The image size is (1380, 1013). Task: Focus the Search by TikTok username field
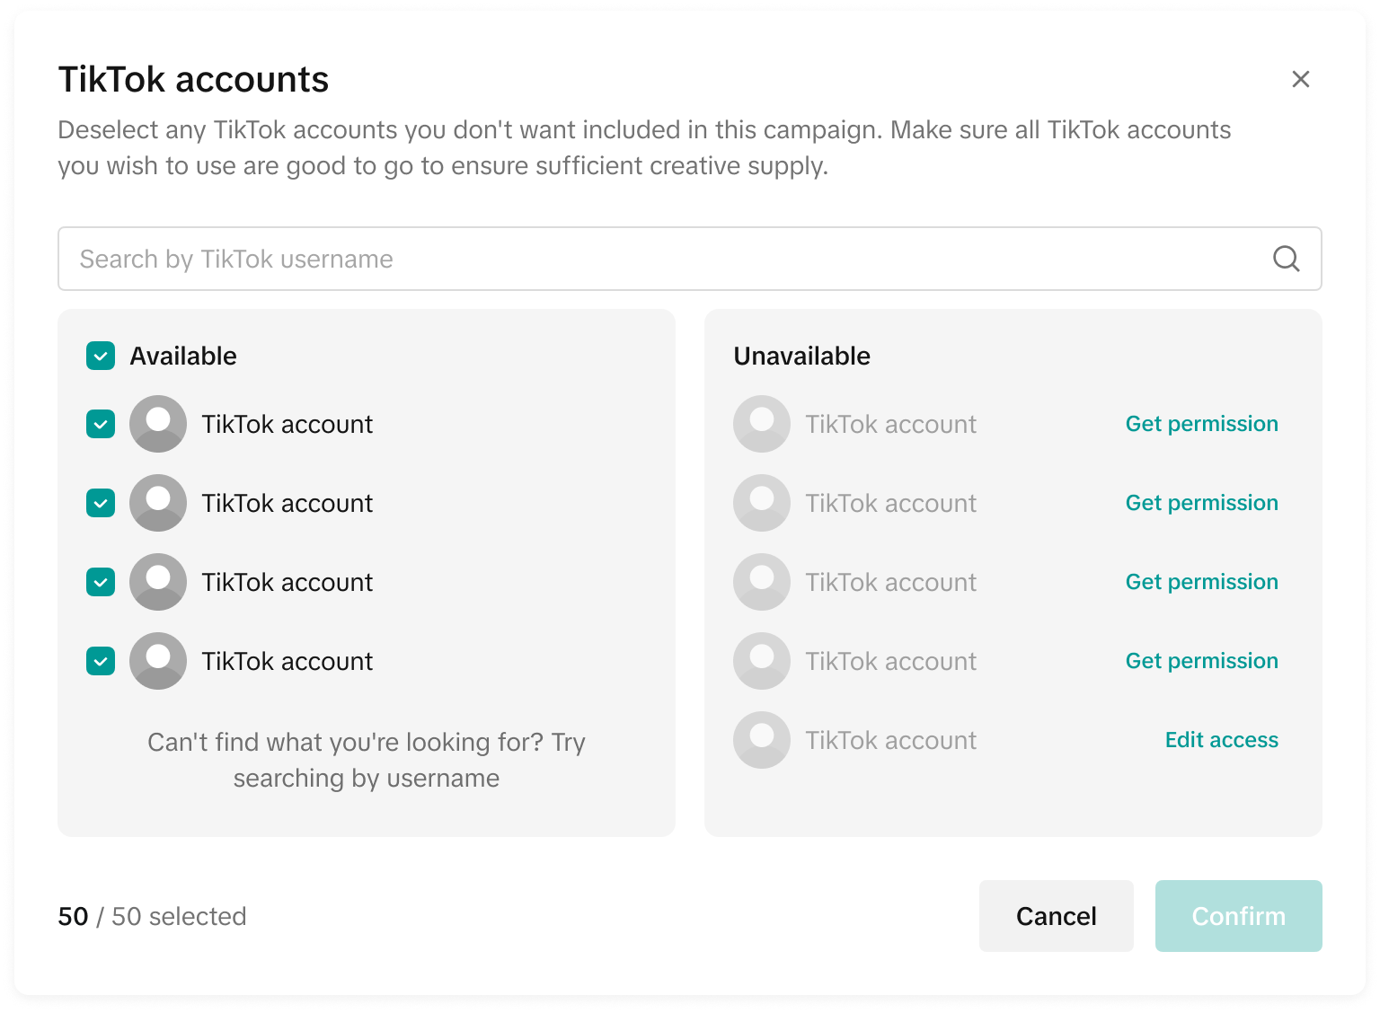pos(665,259)
